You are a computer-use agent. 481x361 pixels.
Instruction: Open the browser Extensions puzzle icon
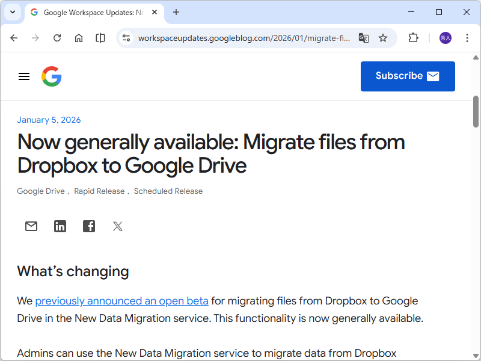[413, 37]
